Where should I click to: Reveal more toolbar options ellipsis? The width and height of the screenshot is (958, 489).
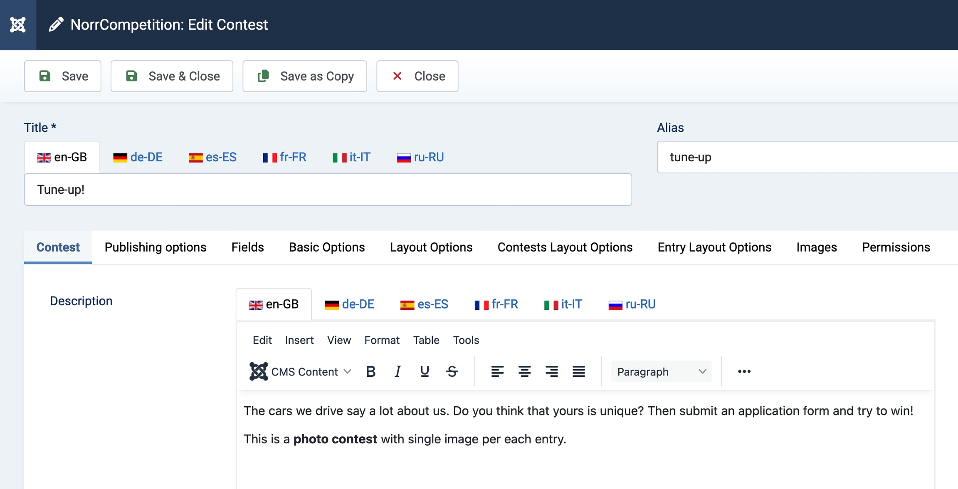click(744, 371)
